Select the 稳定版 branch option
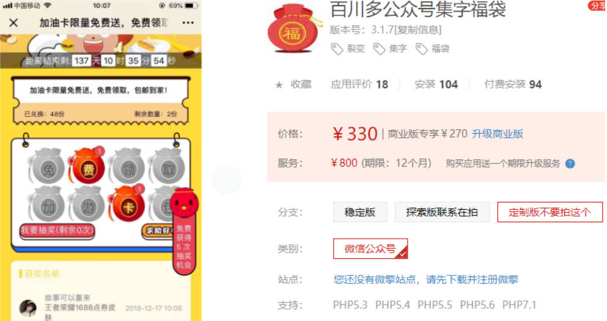Screen dimensions: 607x321 tap(360, 212)
